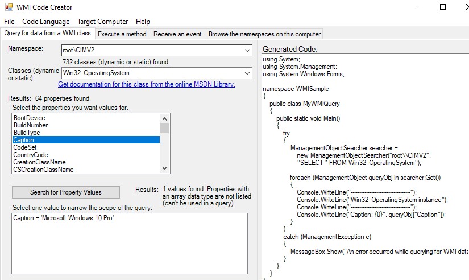Screen dimensions: 469x280
Task: Click the properties list scroll down arrow
Action: 164,168
